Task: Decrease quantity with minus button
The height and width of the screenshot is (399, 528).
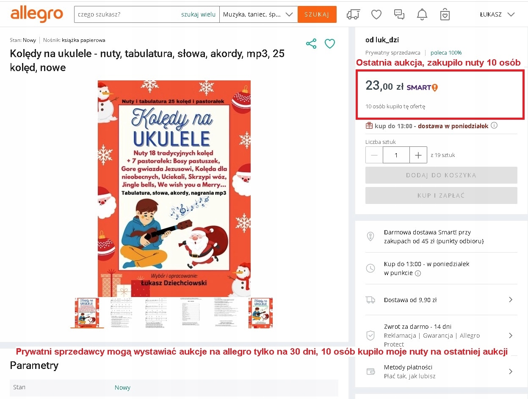Action: tap(374, 155)
